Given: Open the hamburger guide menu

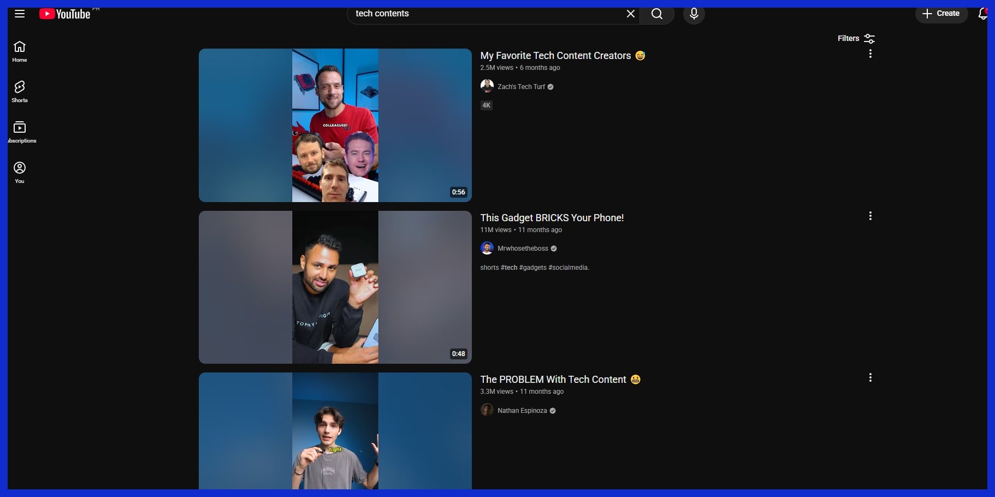Looking at the screenshot, I should tap(20, 14).
